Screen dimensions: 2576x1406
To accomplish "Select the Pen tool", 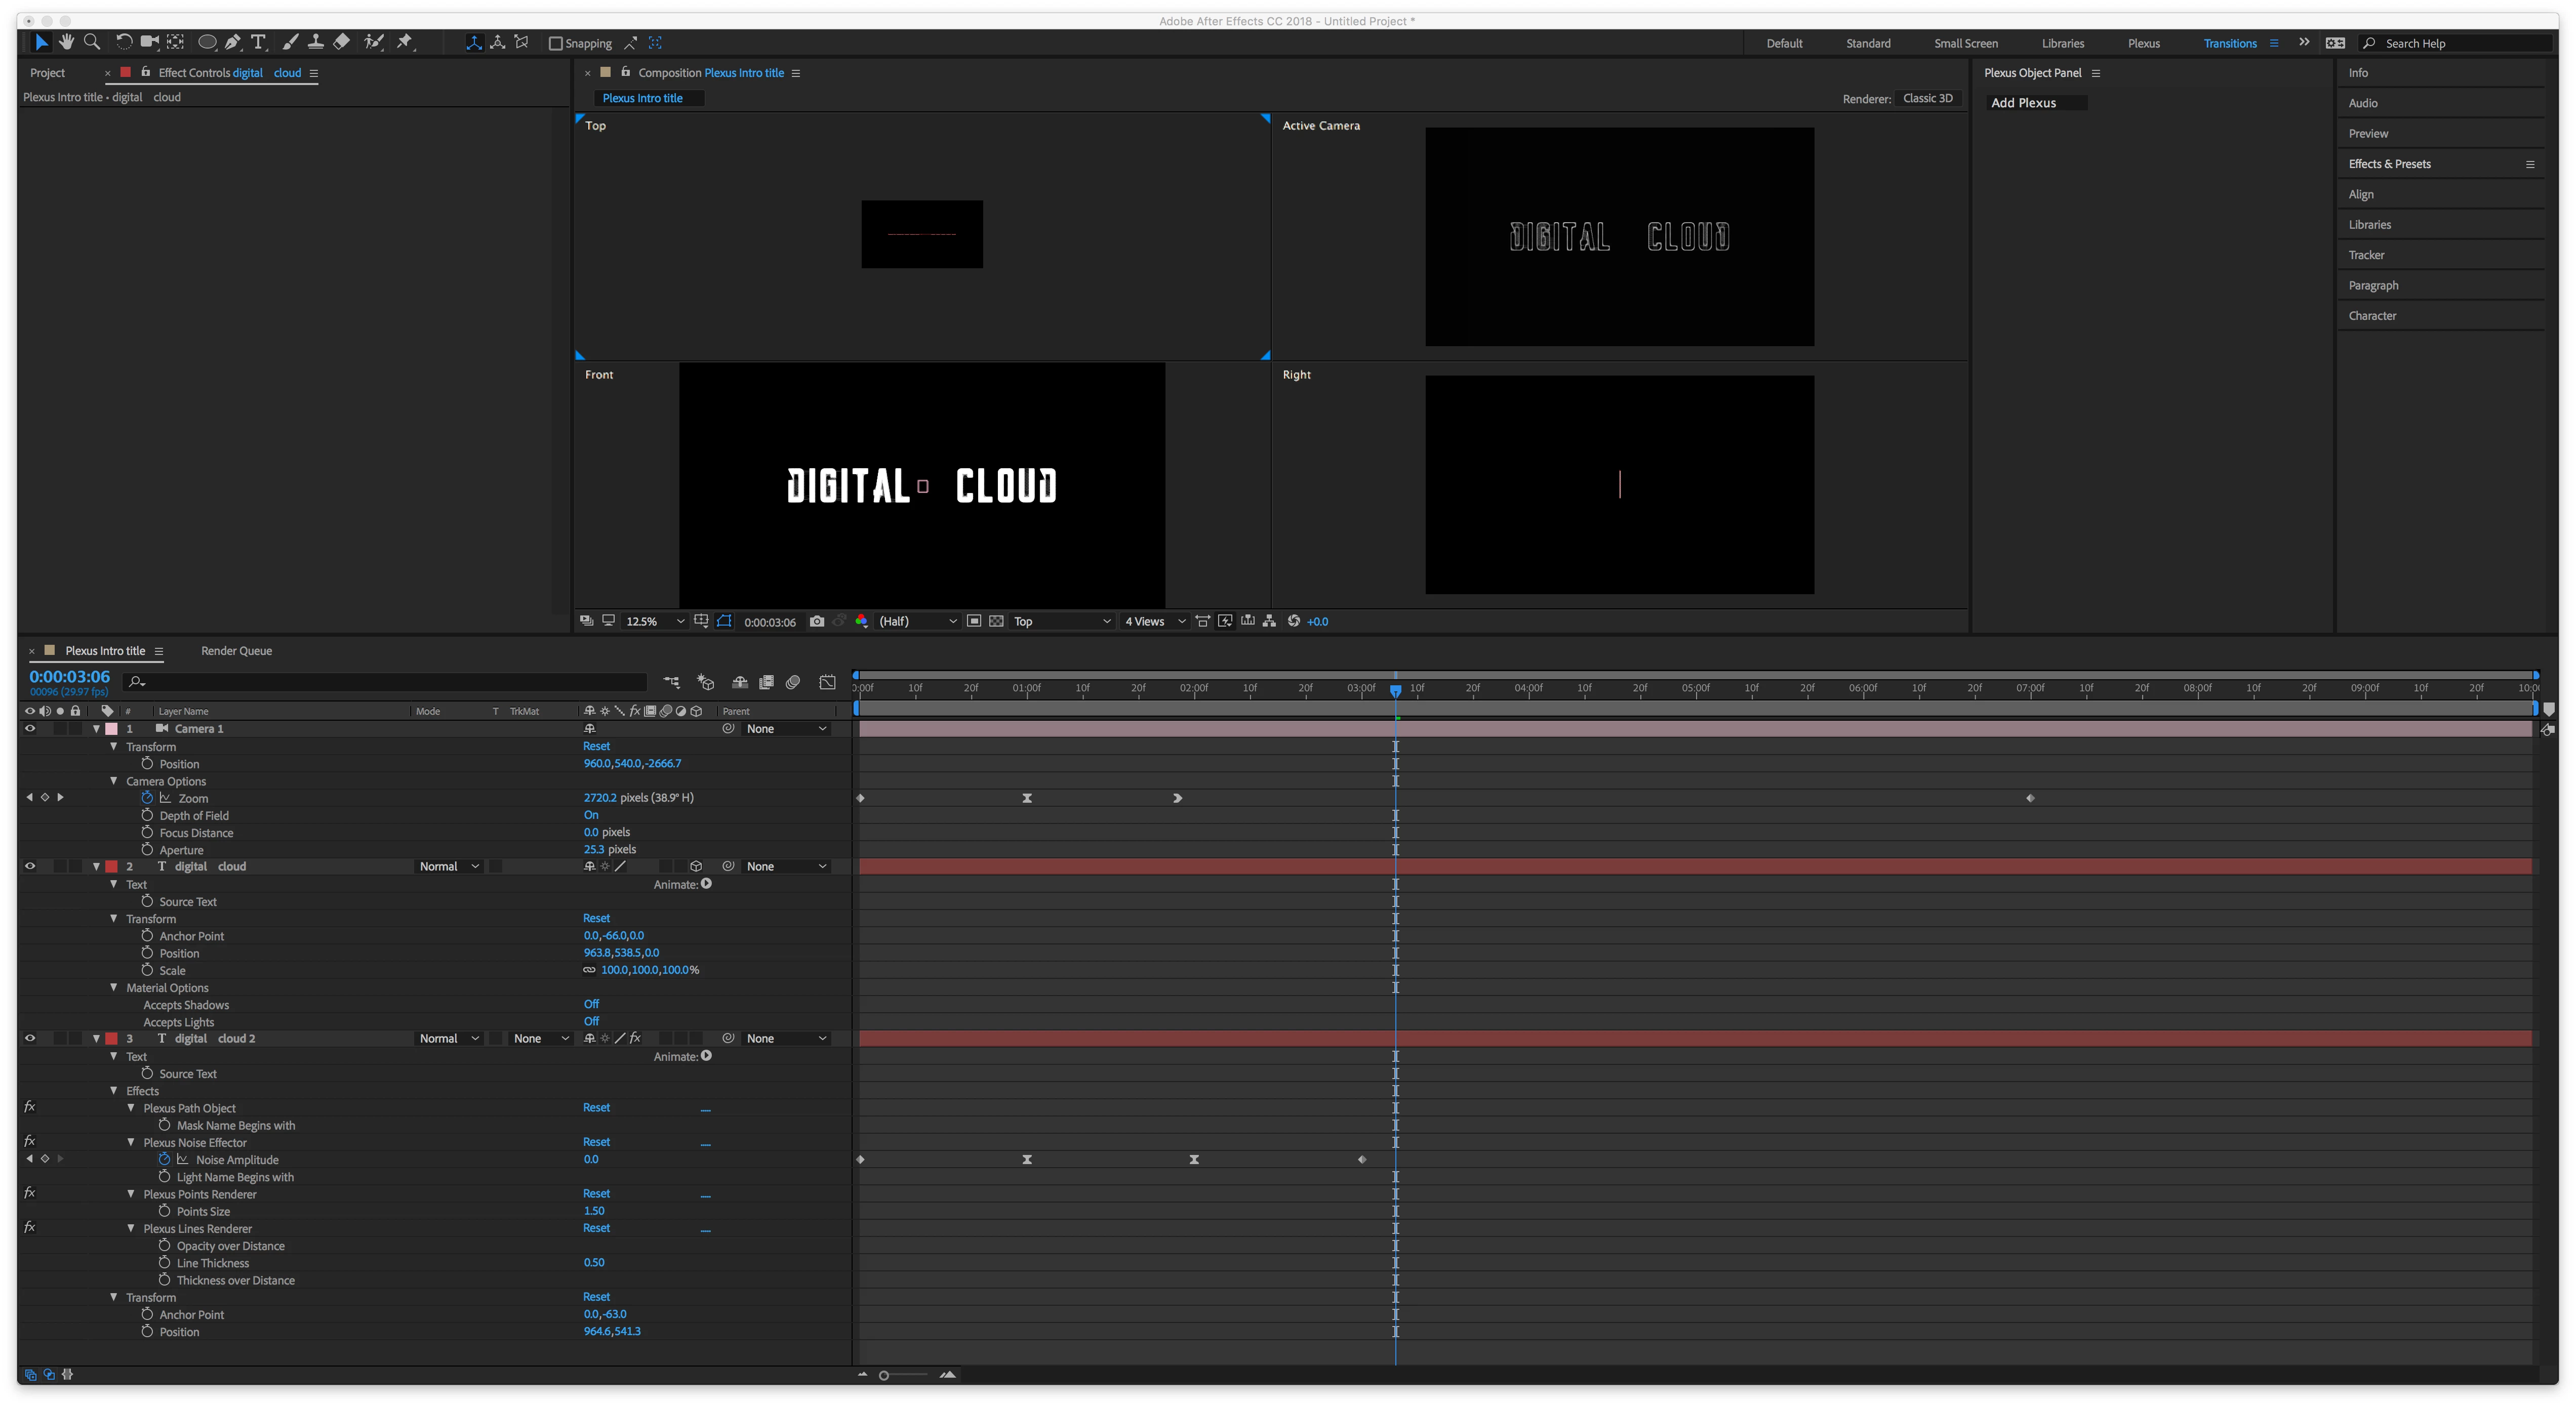I will click(232, 42).
